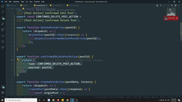Click the Cortana circle on the taskbar

click(x=39, y=100)
